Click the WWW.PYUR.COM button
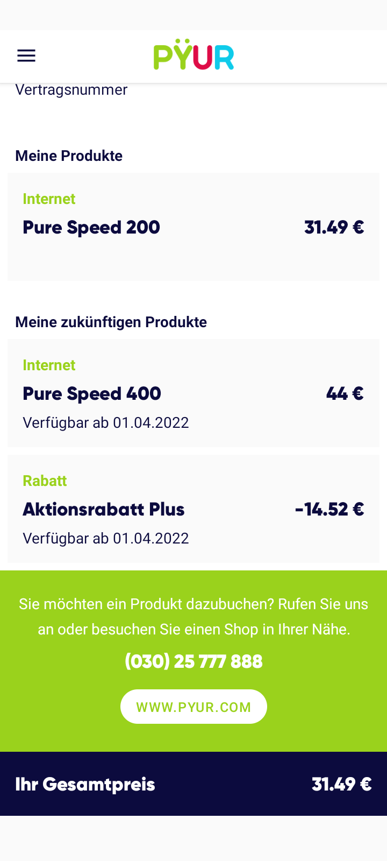 coord(193,707)
